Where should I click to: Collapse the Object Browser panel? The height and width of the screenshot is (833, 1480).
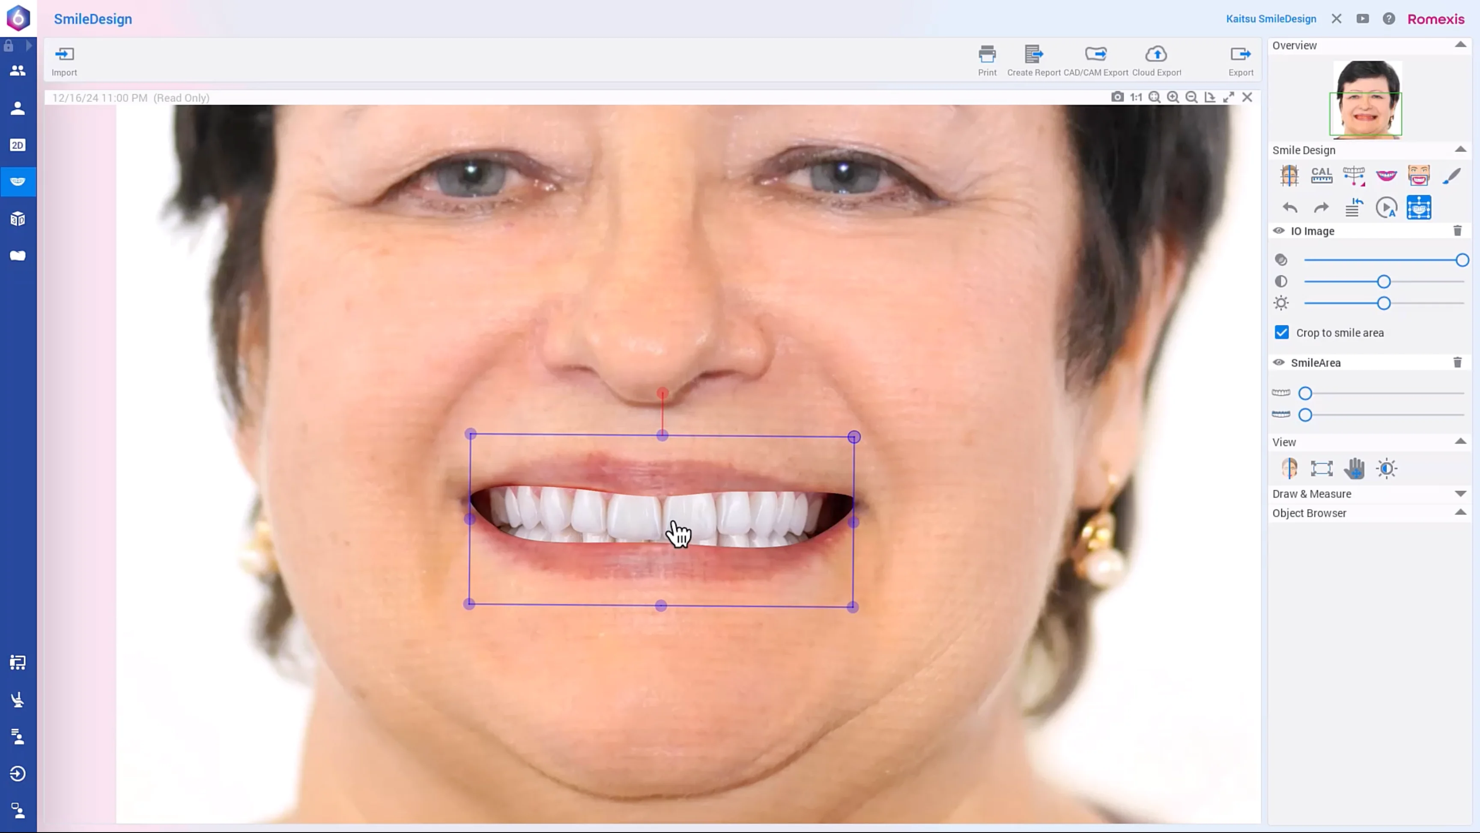click(1461, 513)
